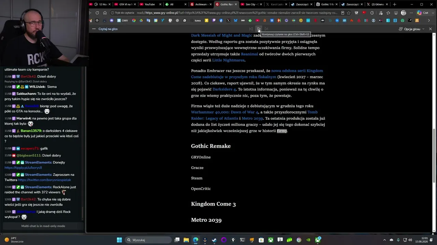Open the volume control in system tray
This screenshot has height=245, width=437.
[410, 240]
